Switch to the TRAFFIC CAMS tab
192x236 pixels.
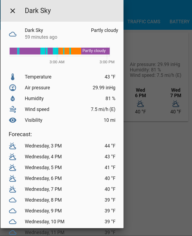click(x=144, y=22)
